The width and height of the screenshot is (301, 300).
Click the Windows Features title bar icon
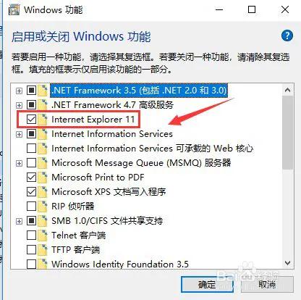point(14,10)
